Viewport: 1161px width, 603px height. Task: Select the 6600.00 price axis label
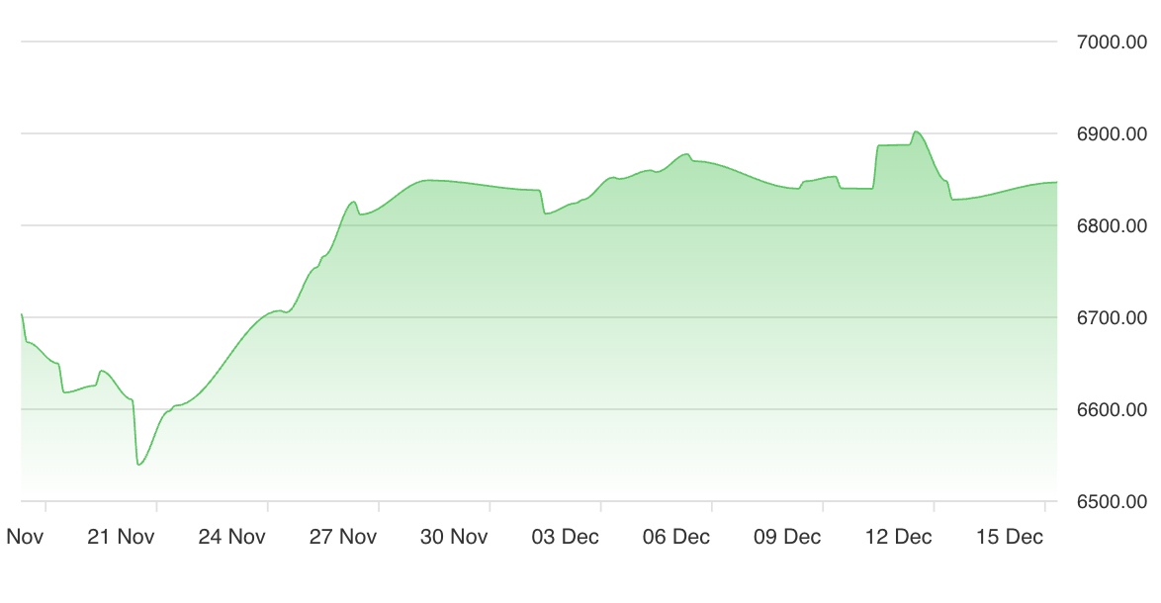[1110, 409]
